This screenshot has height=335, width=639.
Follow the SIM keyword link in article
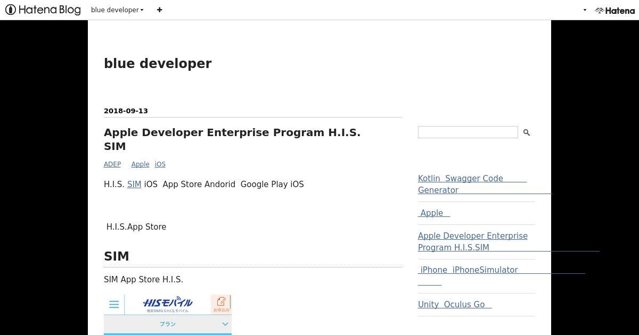[134, 184]
